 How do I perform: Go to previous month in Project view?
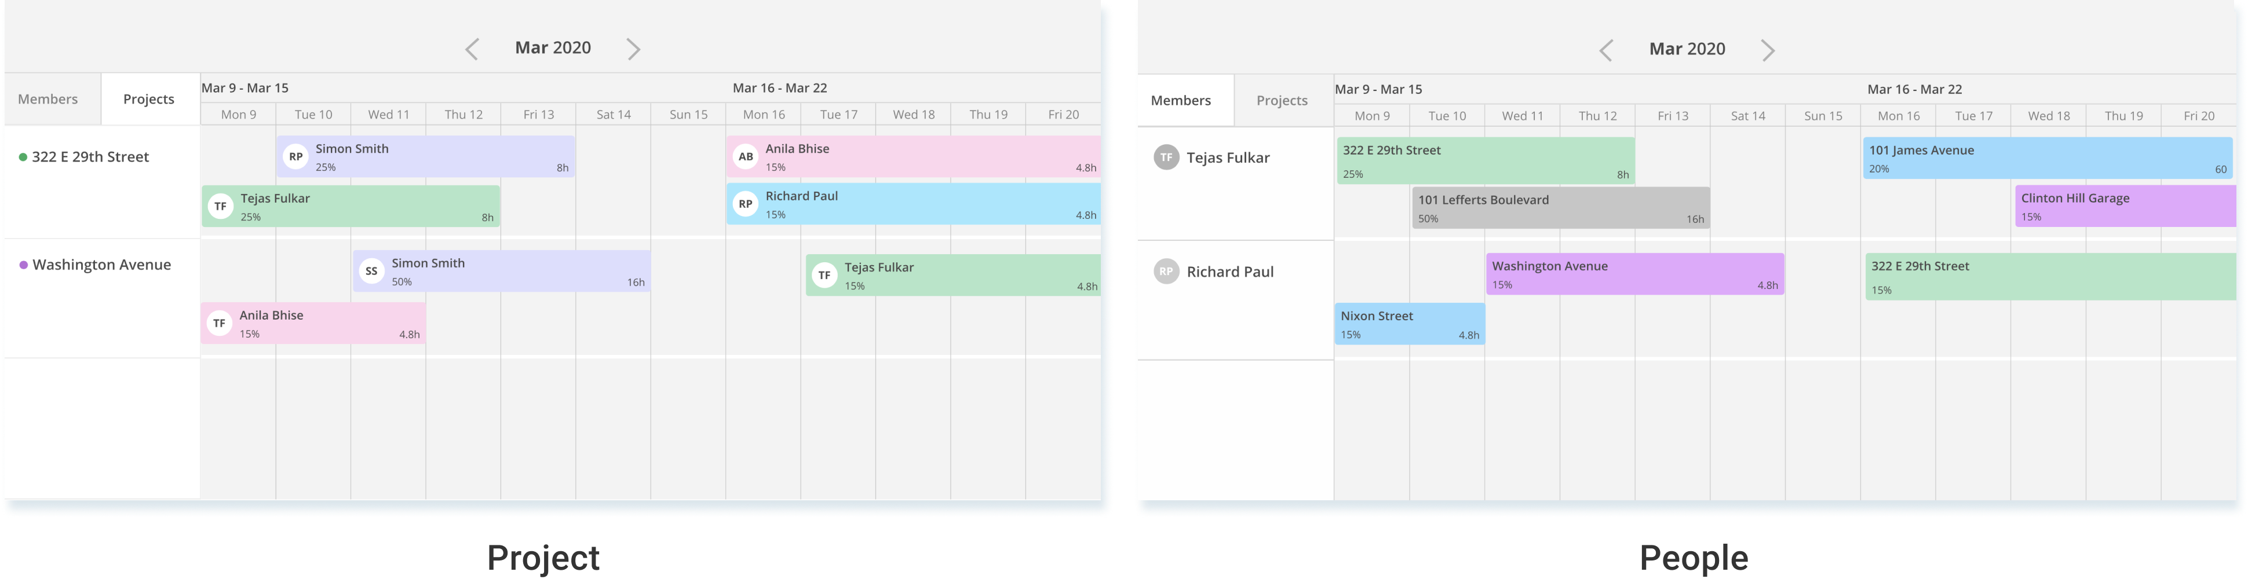pos(472,49)
